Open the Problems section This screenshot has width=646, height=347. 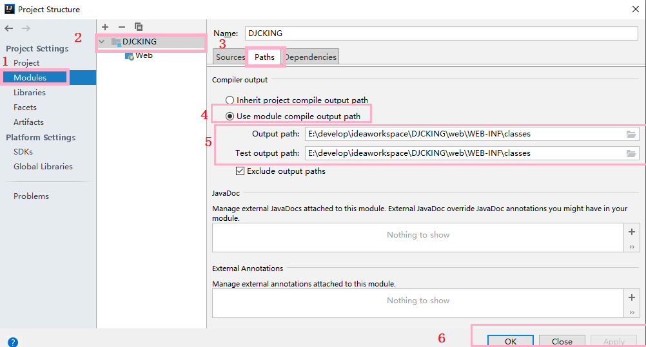coord(31,196)
